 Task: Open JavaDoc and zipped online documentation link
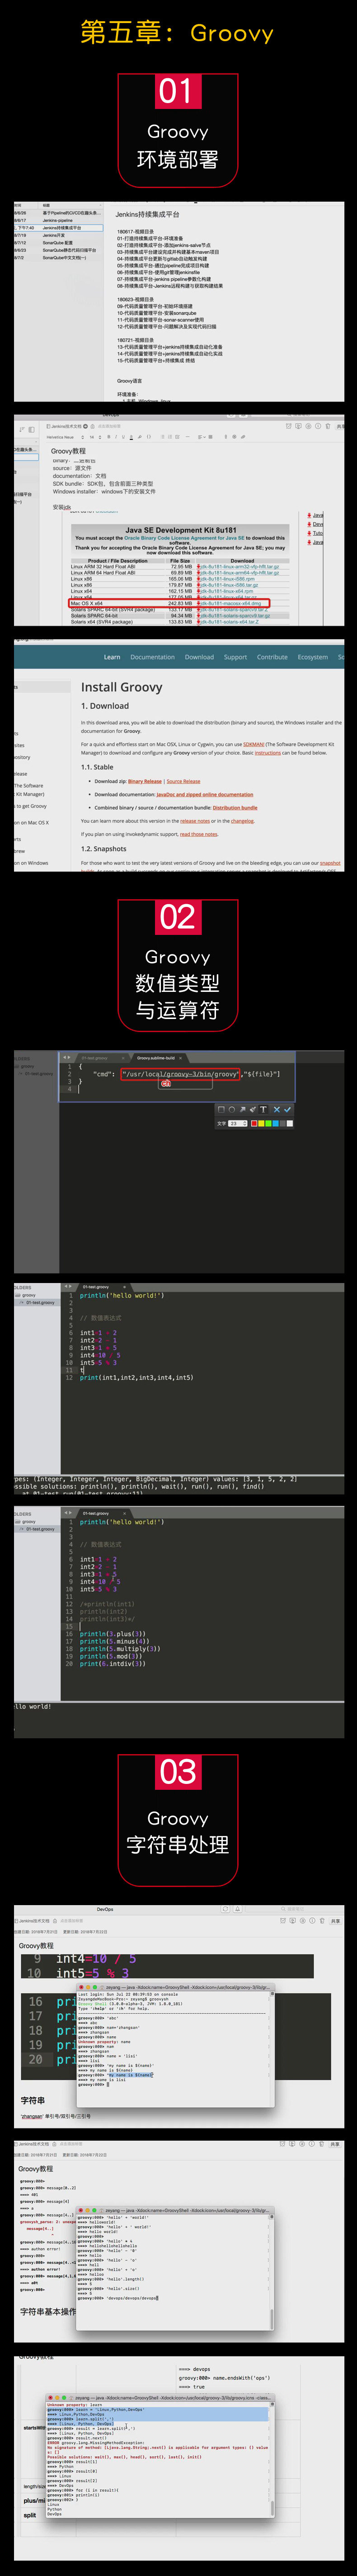[205, 794]
